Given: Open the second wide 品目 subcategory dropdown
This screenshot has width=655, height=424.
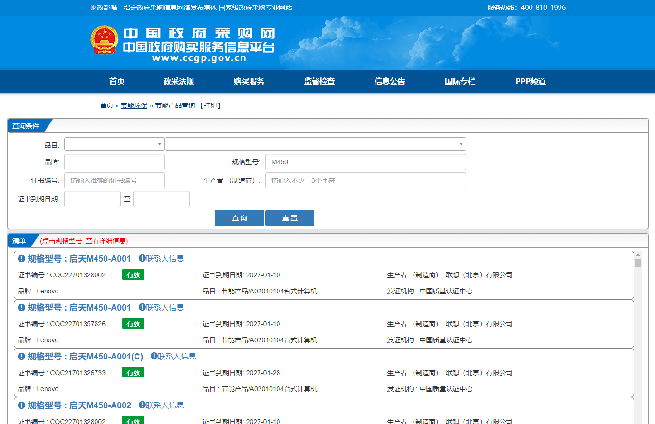Looking at the screenshot, I should pos(316,144).
